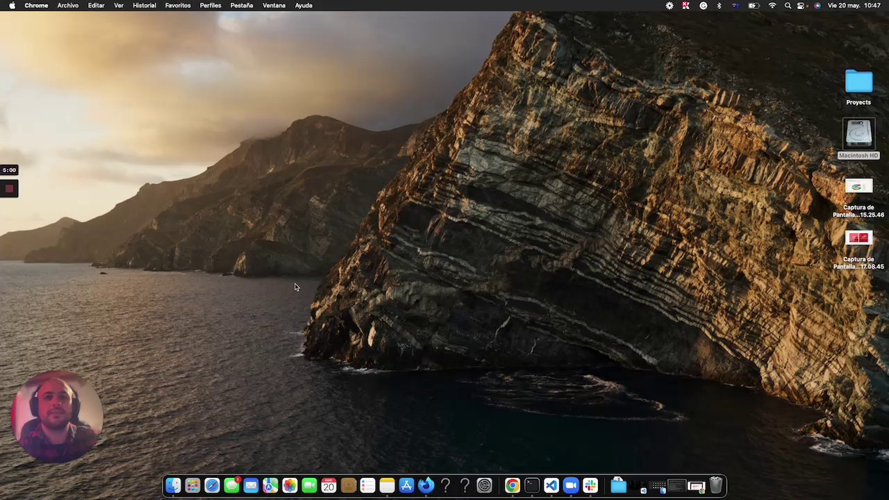Launch the App Store from the dock
Screen dimensions: 889x500
(406, 486)
